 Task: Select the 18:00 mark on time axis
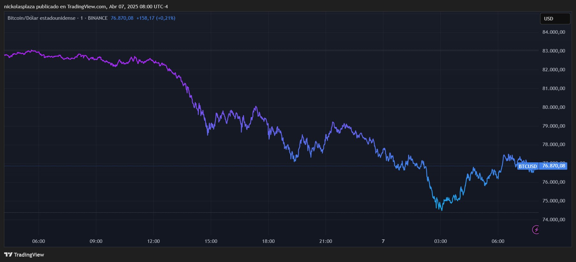coord(268,241)
